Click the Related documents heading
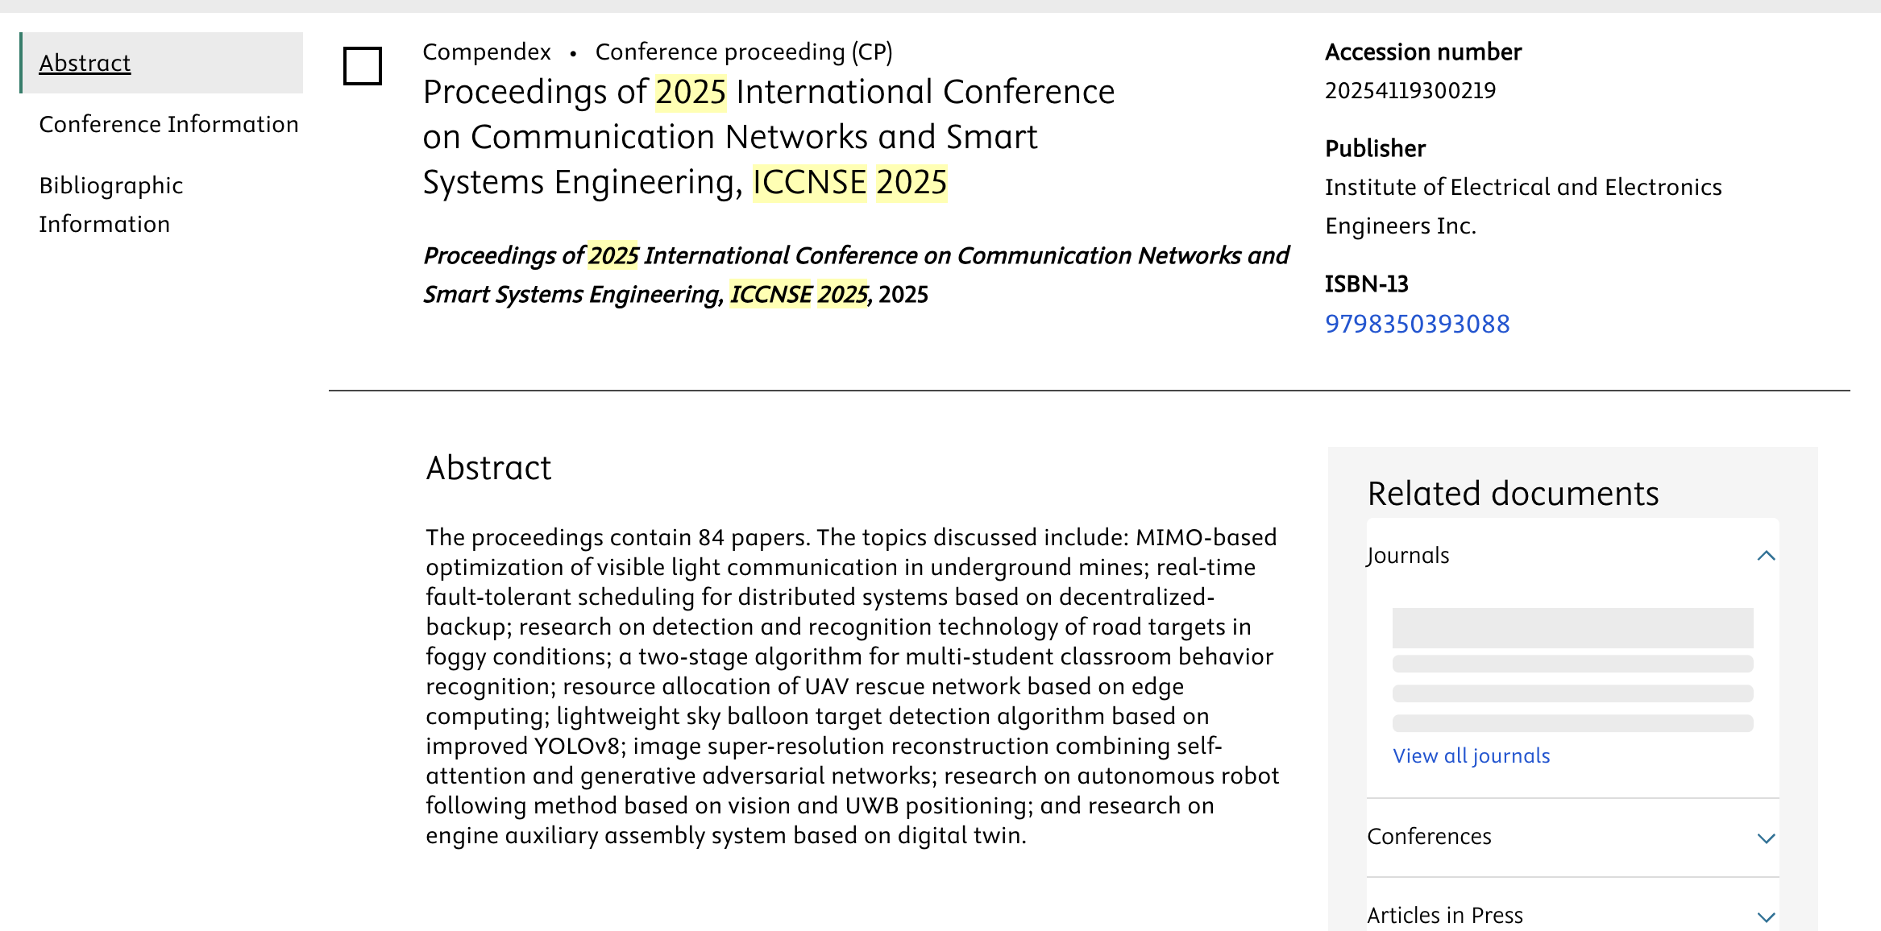The height and width of the screenshot is (931, 1881). point(1513,493)
